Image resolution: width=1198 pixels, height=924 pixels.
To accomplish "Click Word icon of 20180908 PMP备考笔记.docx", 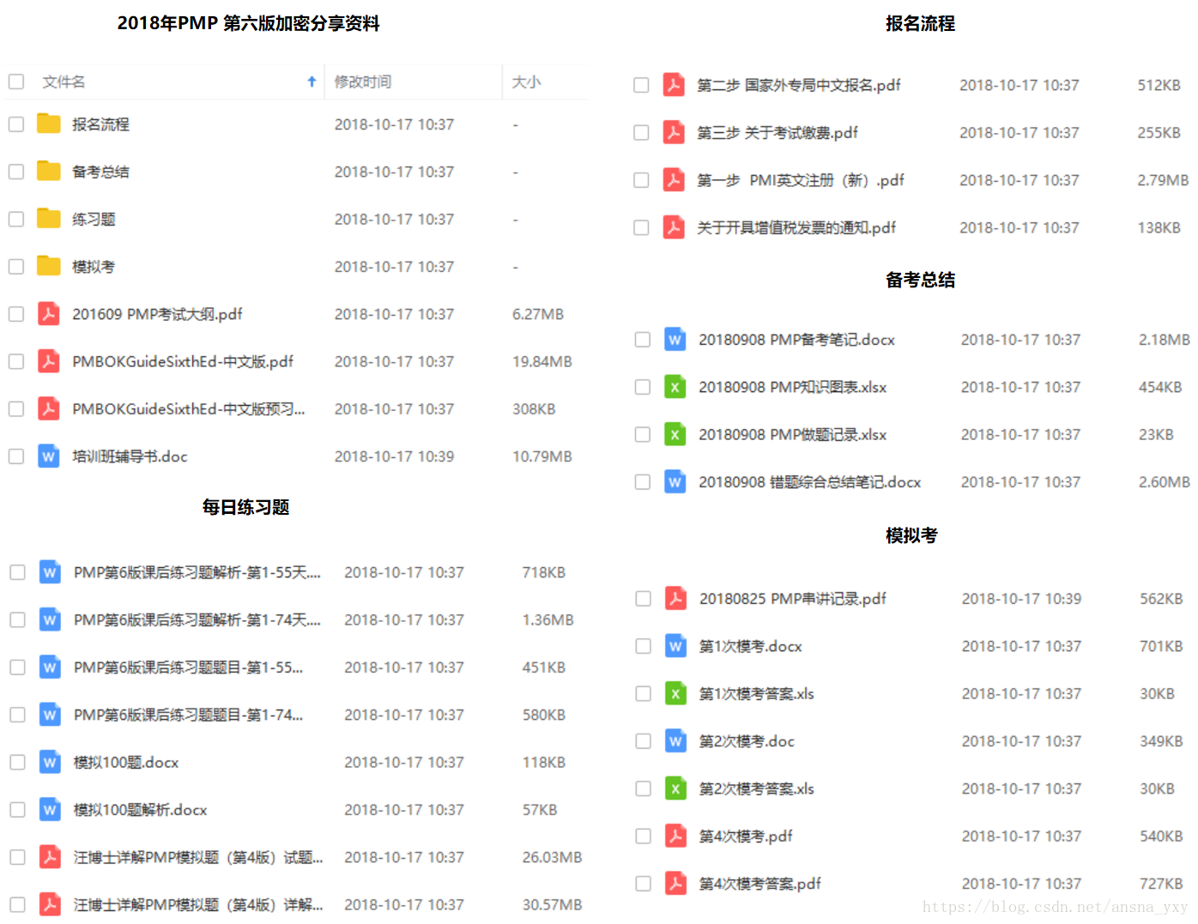I will coord(675,340).
